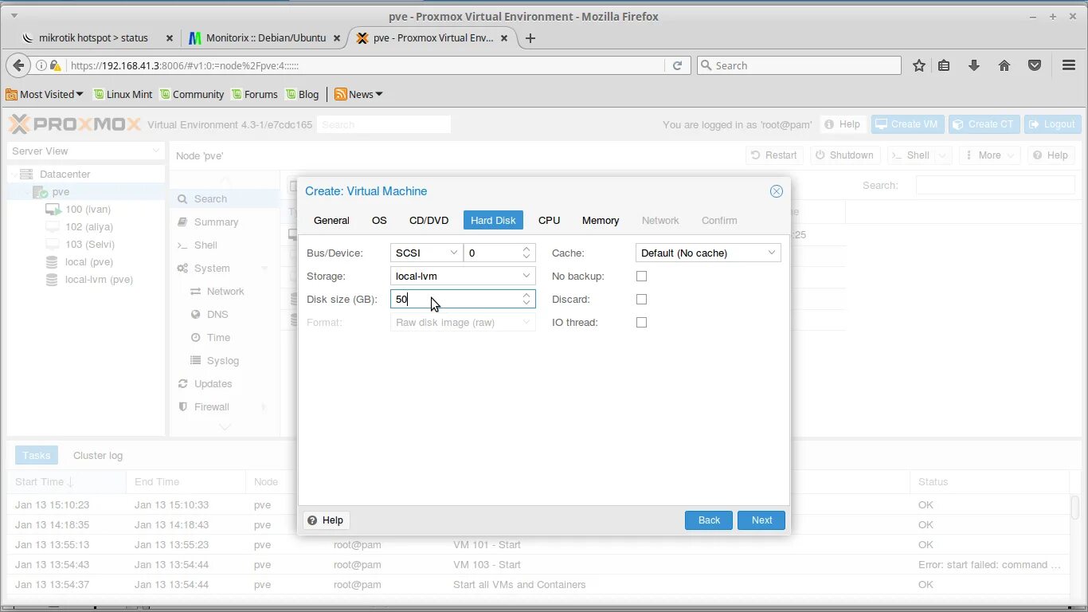Switch to the OS wizard tab
The height and width of the screenshot is (612, 1088).
[379, 220]
